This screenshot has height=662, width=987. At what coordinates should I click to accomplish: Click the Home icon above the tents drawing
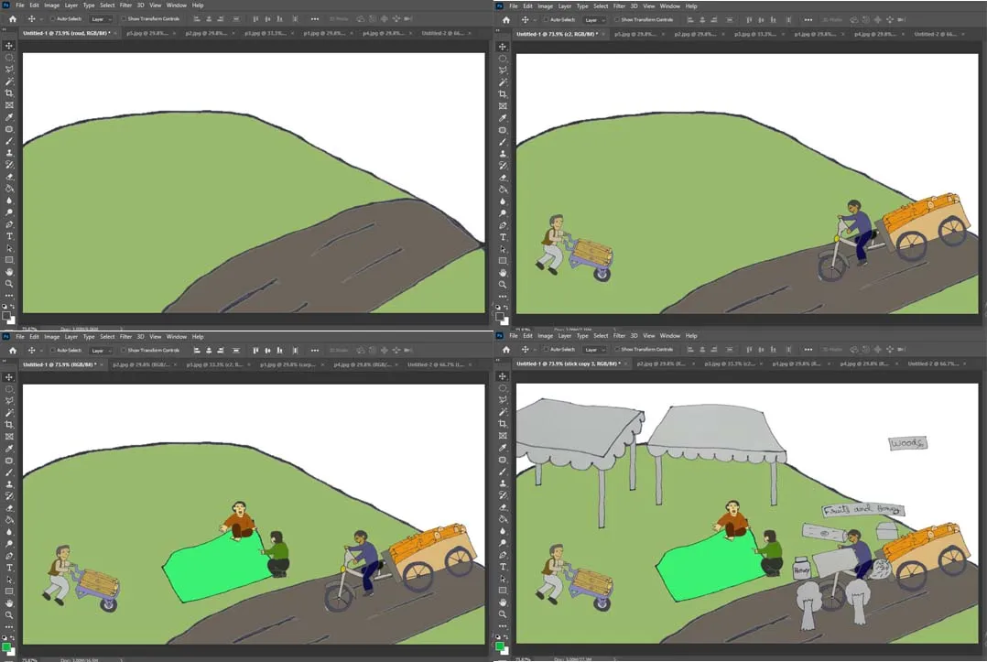pyautogui.click(x=506, y=349)
